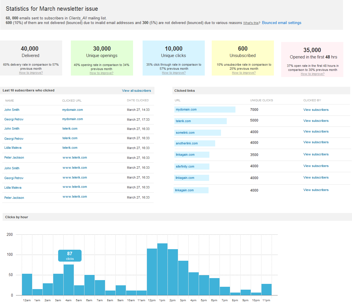Click How to improve under Unique clicks
Screen dimensions: 352x305
pyautogui.click(x=174, y=73)
